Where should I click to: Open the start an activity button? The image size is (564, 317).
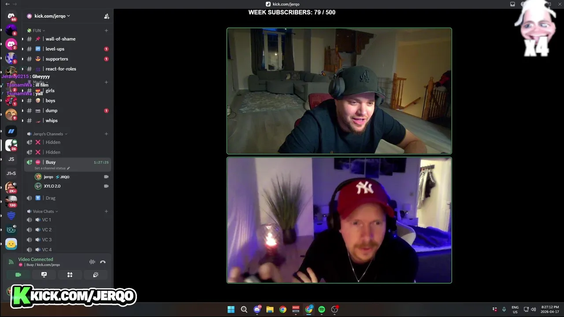[x=70, y=275]
